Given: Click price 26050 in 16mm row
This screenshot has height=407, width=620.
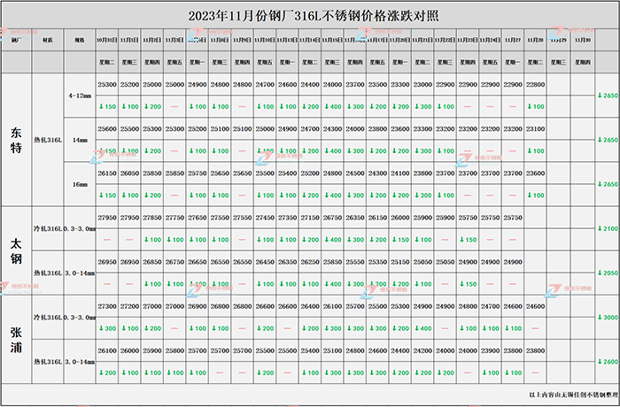Looking at the screenshot, I should (x=129, y=173).
